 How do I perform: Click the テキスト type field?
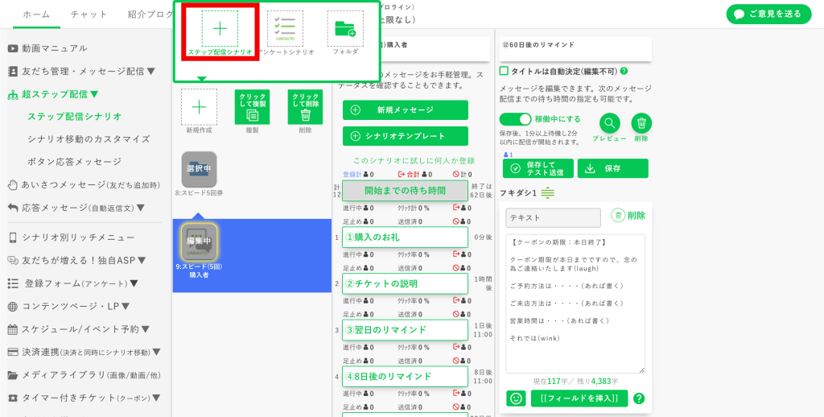pos(553,217)
